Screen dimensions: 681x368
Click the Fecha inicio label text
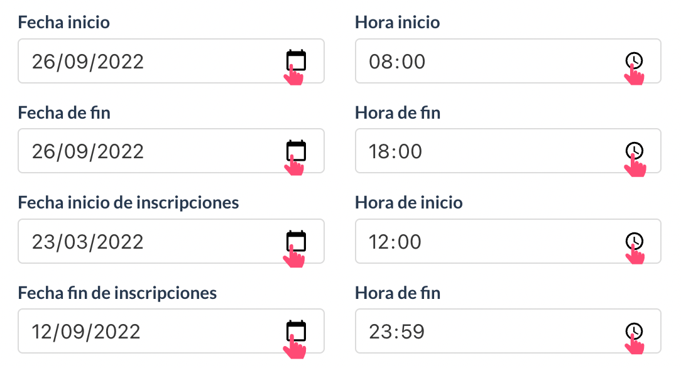click(x=64, y=22)
